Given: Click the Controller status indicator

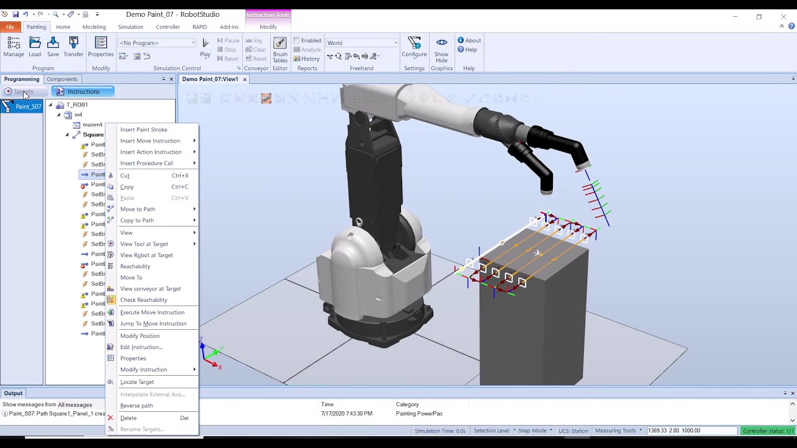Looking at the screenshot, I should click(768, 431).
